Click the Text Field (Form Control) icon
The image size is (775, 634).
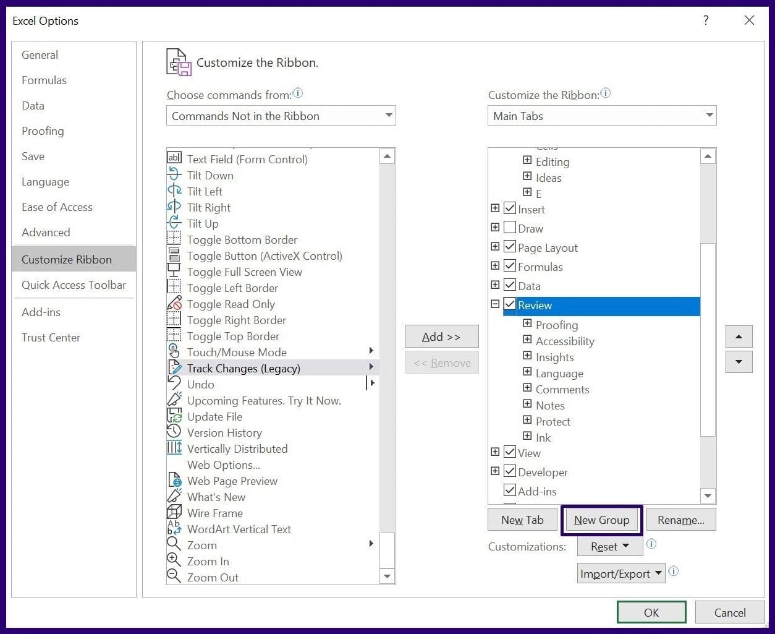pos(174,159)
